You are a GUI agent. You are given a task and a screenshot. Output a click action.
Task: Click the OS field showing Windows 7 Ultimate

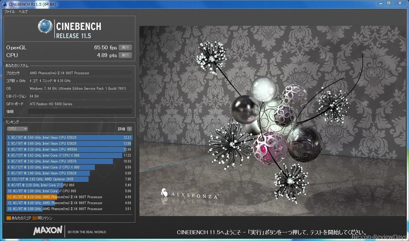[80, 89]
